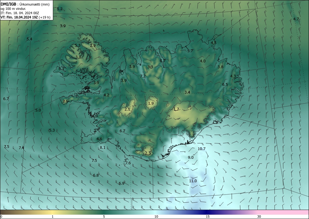Viewport: 309px width, 219px height.
Task: Click the value 4.6 on Reykjanes peninsula
Action: 99,139
